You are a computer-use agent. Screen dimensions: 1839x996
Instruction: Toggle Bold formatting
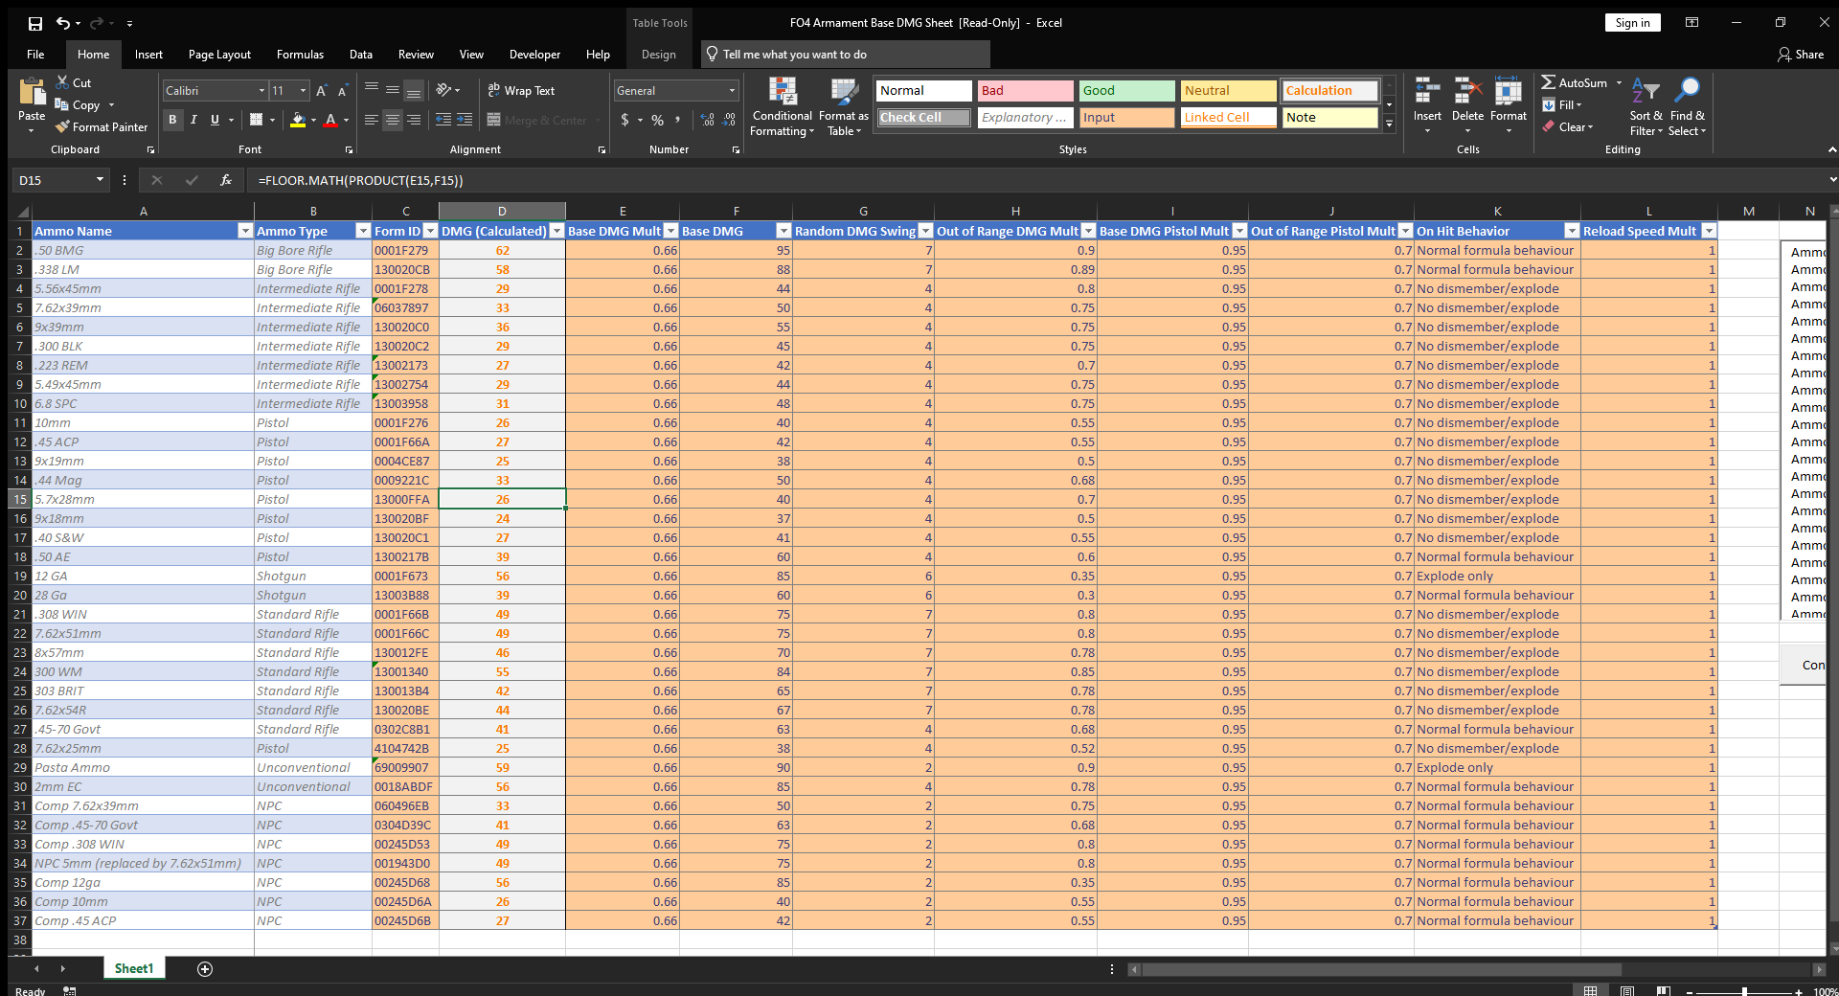pyautogui.click(x=172, y=120)
